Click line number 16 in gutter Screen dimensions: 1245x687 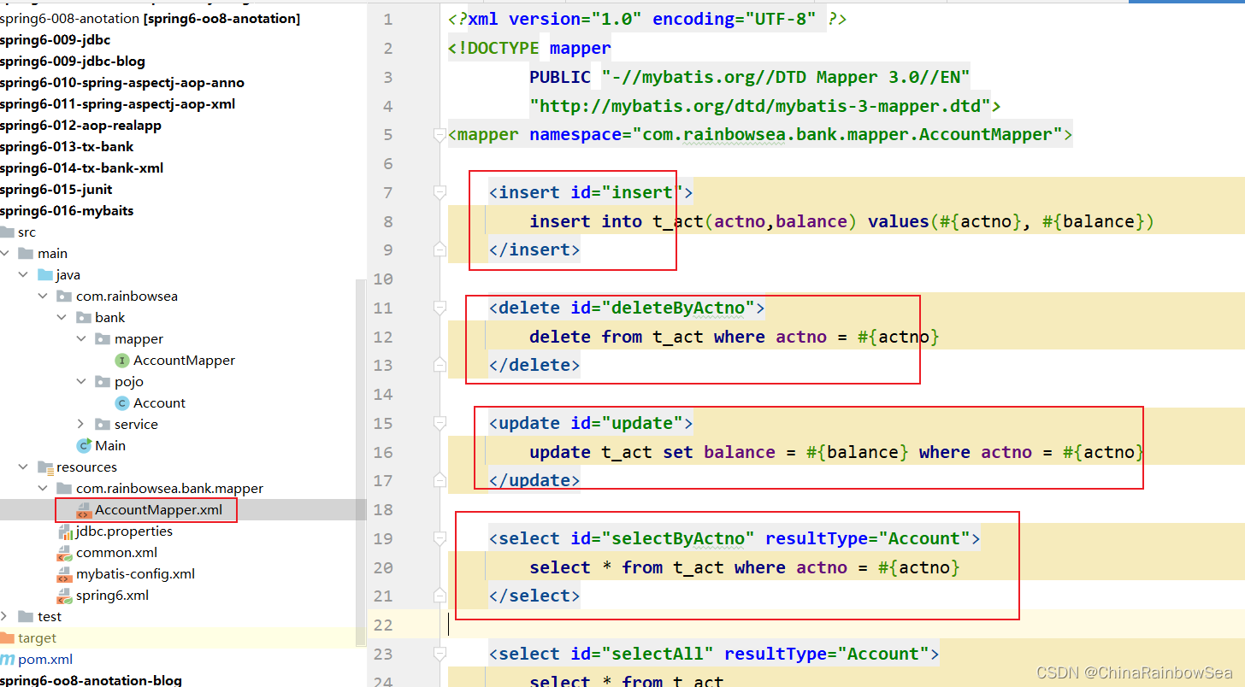point(383,452)
